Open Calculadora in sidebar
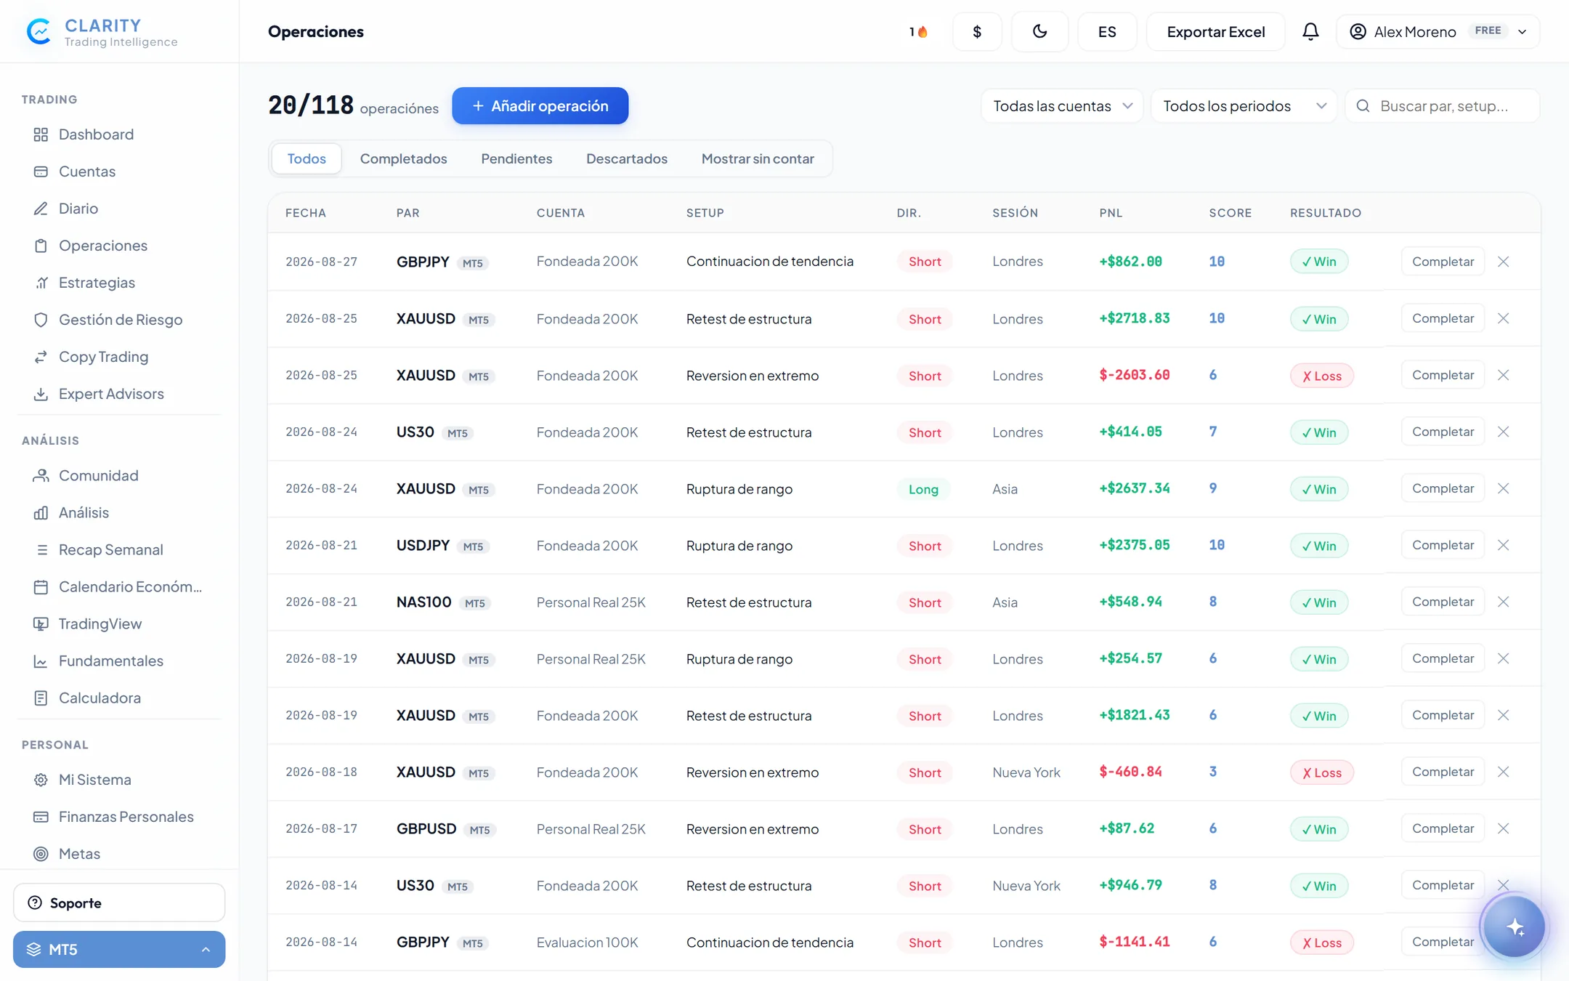This screenshot has height=981, width=1569. tap(100, 698)
